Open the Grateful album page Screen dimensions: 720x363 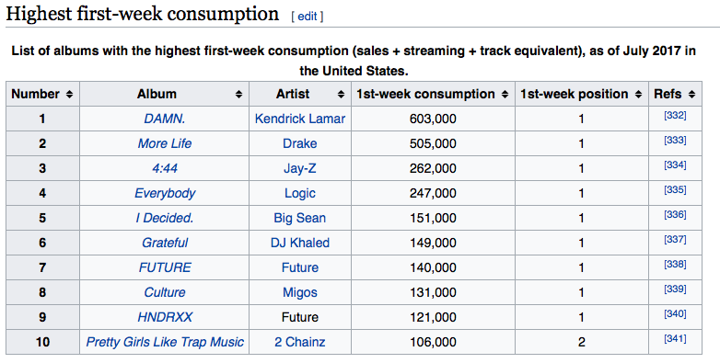click(165, 243)
